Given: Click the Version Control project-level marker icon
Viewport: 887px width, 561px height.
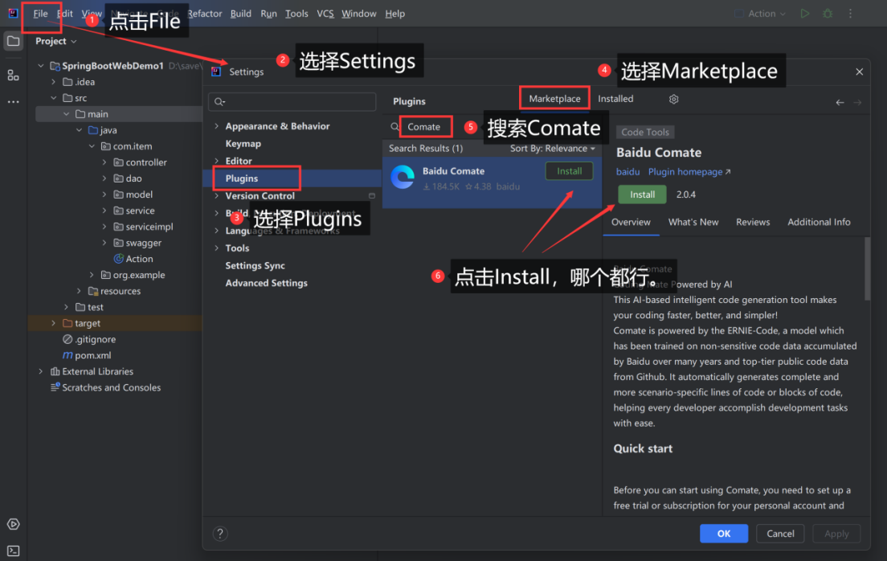Looking at the screenshot, I should tap(372, 196).
